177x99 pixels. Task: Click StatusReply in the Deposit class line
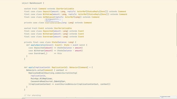pos(93,12)
